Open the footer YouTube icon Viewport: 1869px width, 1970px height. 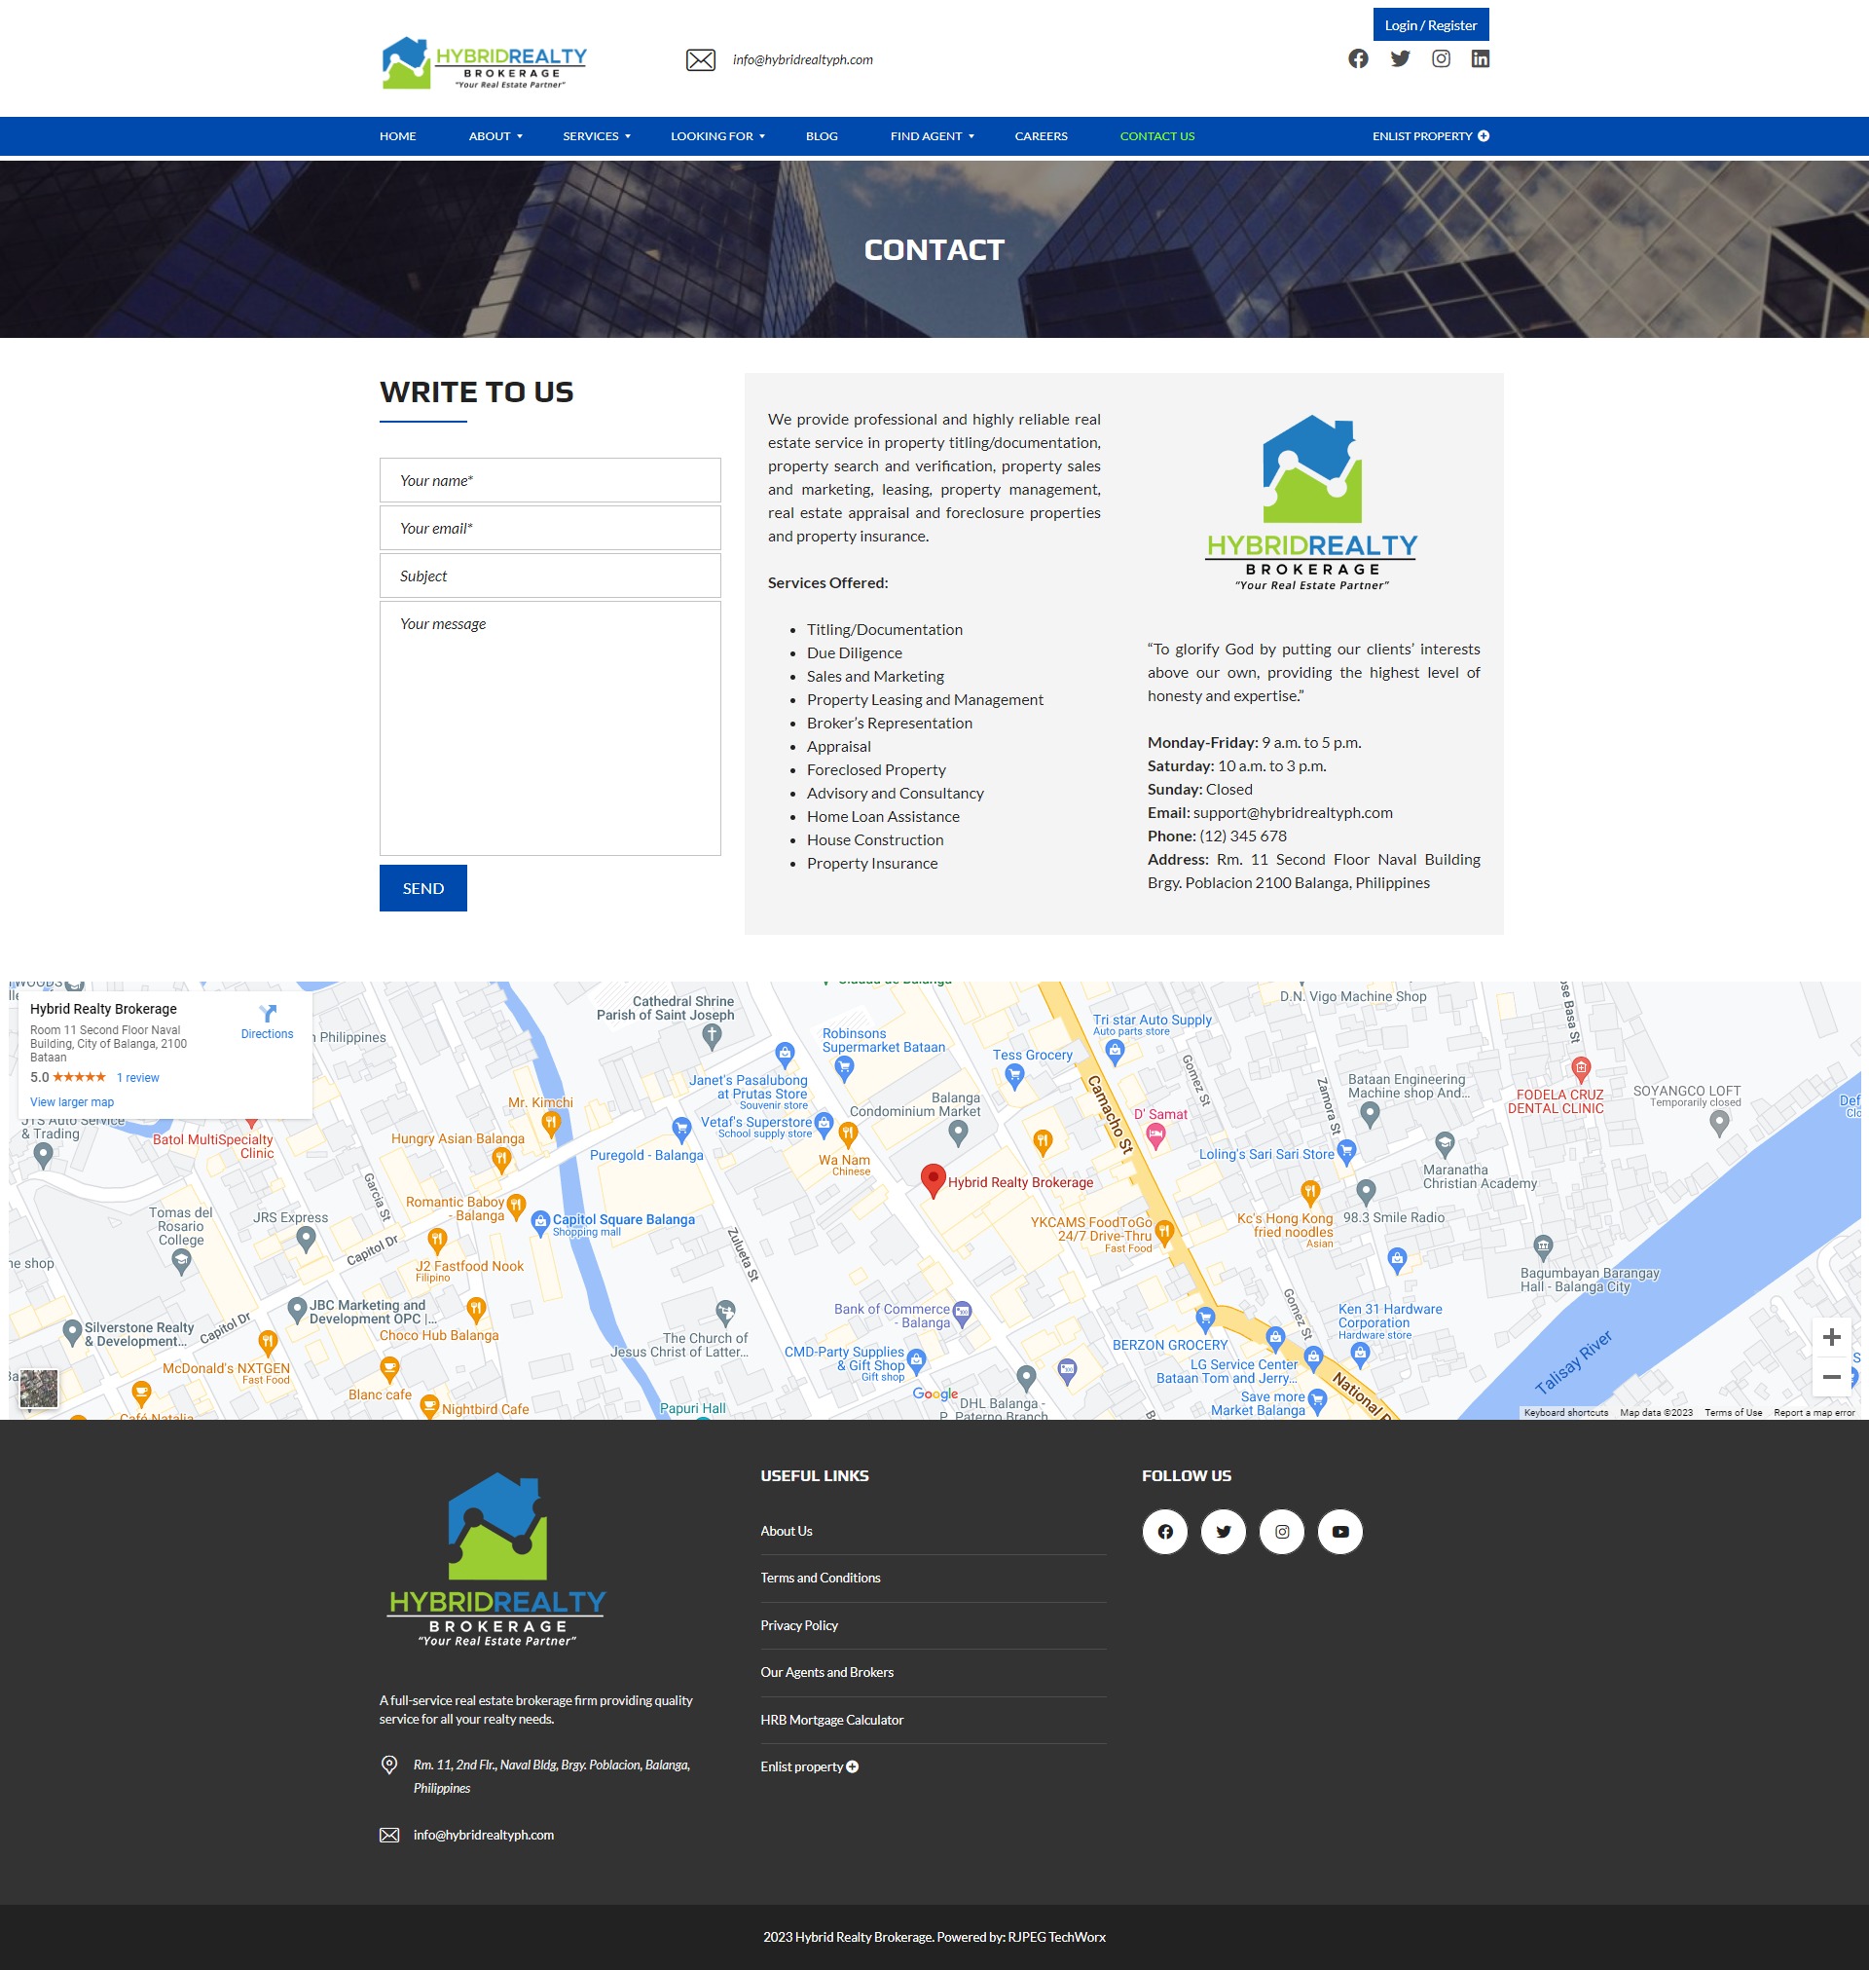[x=1340, y=1532]
